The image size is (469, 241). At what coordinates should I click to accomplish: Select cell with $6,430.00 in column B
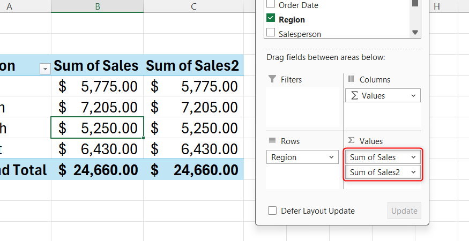click(x=97, y=148)
